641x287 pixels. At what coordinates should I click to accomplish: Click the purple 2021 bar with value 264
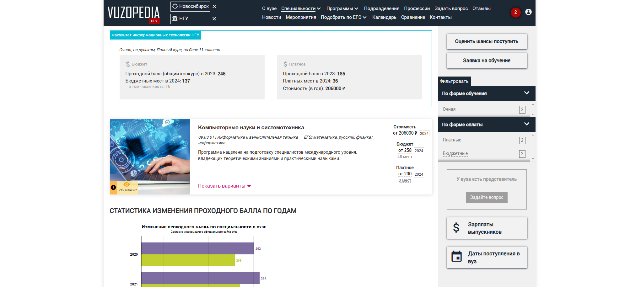coord(201,278)
